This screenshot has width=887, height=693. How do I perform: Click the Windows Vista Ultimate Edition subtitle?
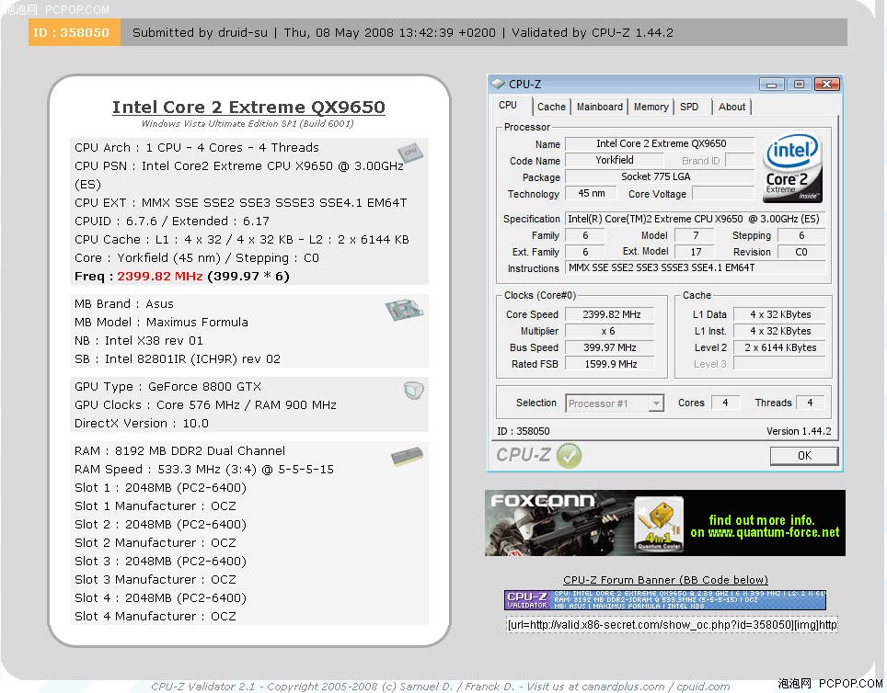248,124
